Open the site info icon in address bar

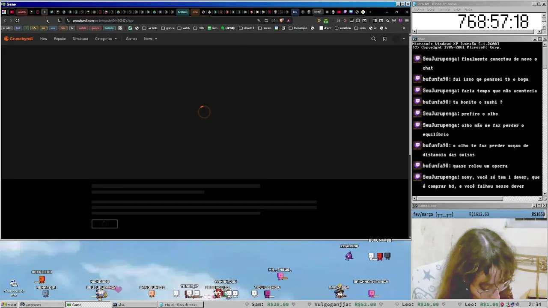[x=68, y=21]
